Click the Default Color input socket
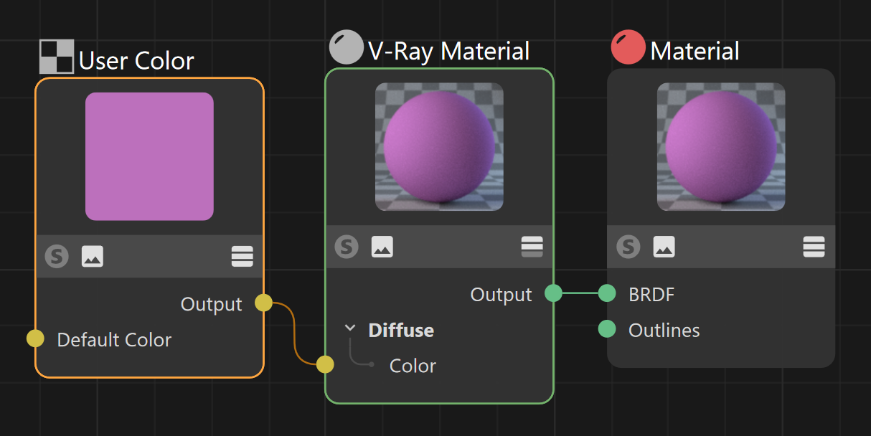The image size is (871, 436). pyautogui.click(x=35, y=338)
